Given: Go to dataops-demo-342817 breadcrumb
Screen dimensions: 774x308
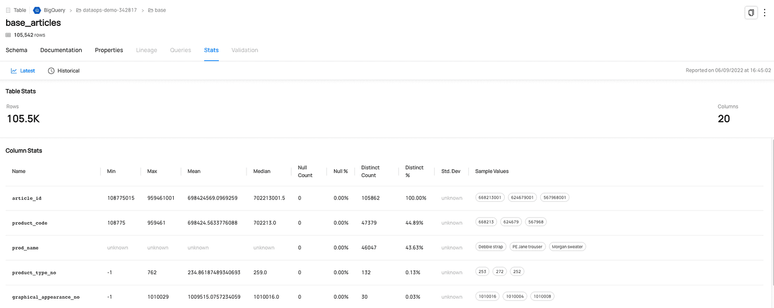Looking at the screenshot, I should (x=110, y=10).
